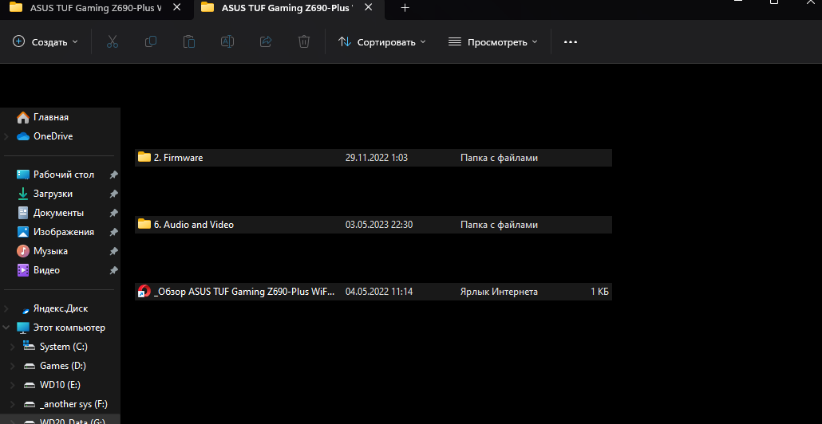Close the first ASUS TUF Gaming tab
This screenshot has width=822, height=424.
click(x=177, y=8)
